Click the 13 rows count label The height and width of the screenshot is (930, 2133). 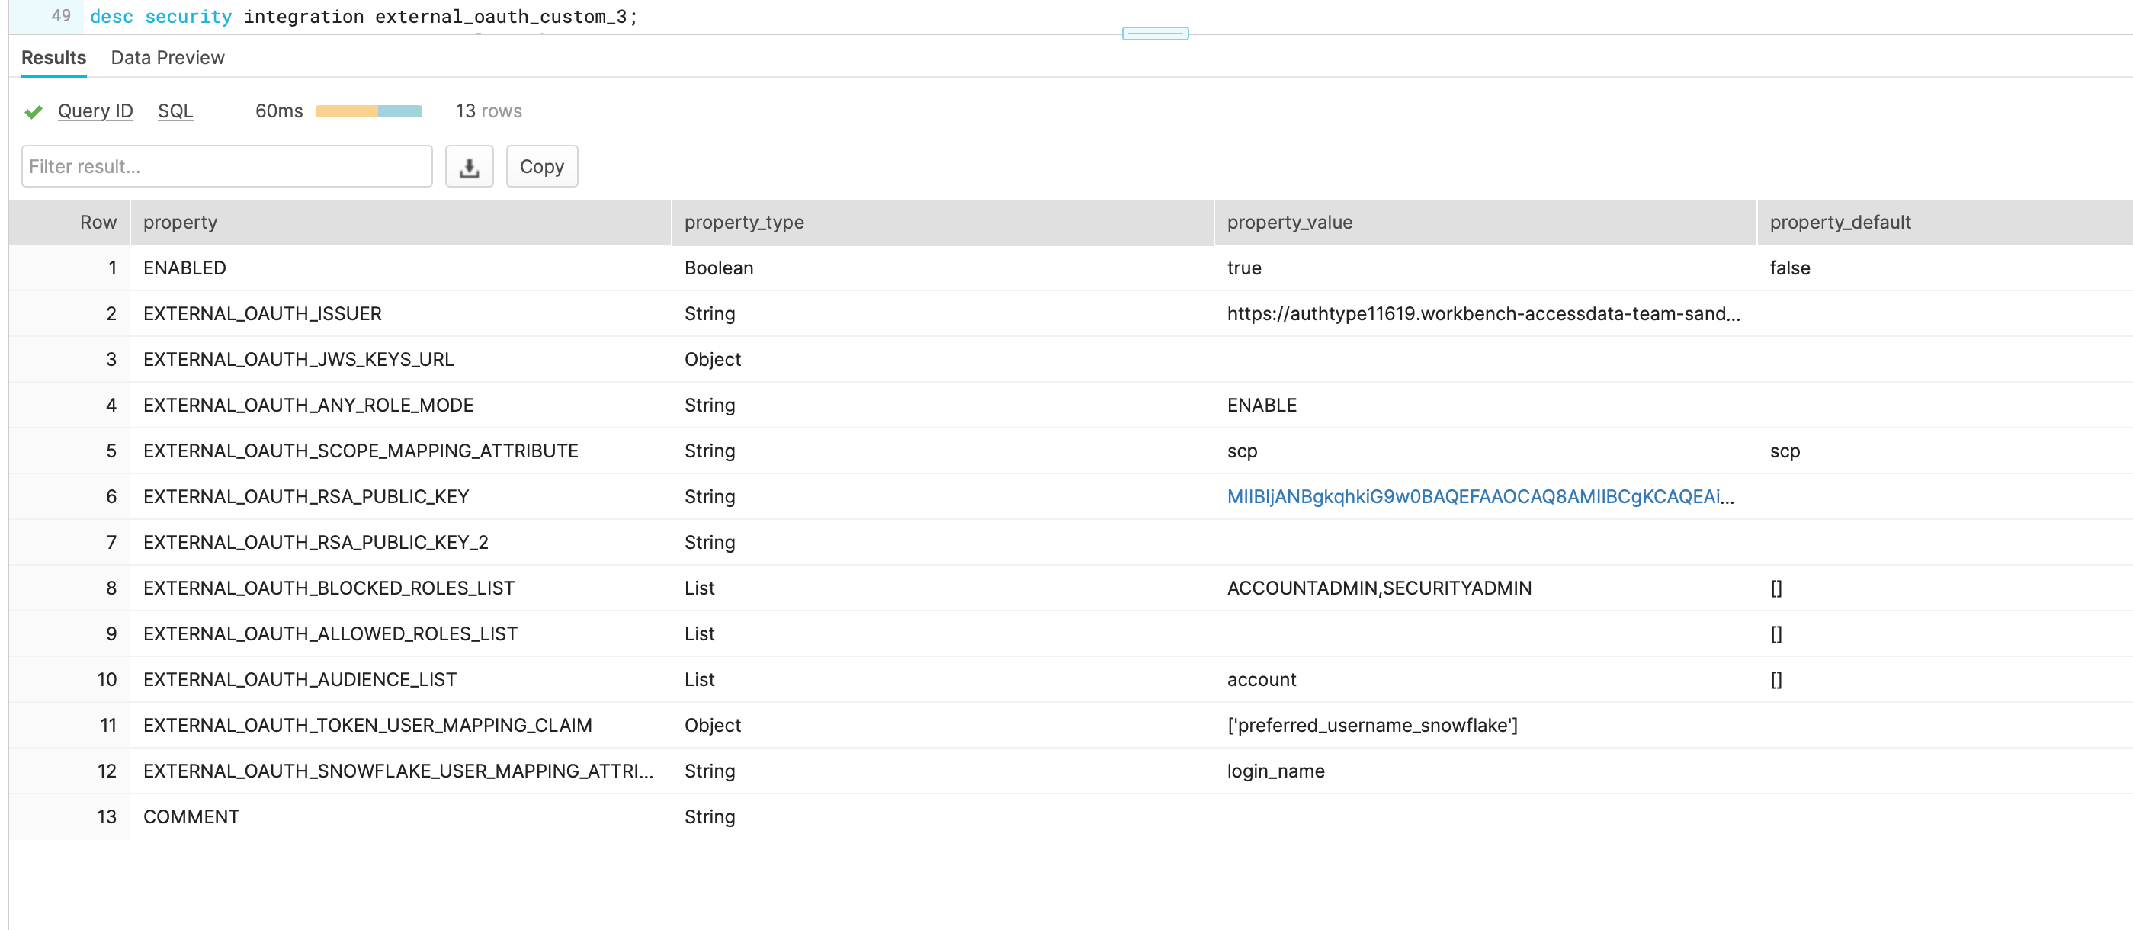click(489, 111)
